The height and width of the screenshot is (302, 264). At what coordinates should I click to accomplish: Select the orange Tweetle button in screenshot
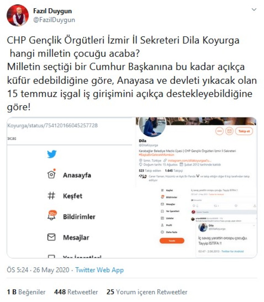coord(172,241)
